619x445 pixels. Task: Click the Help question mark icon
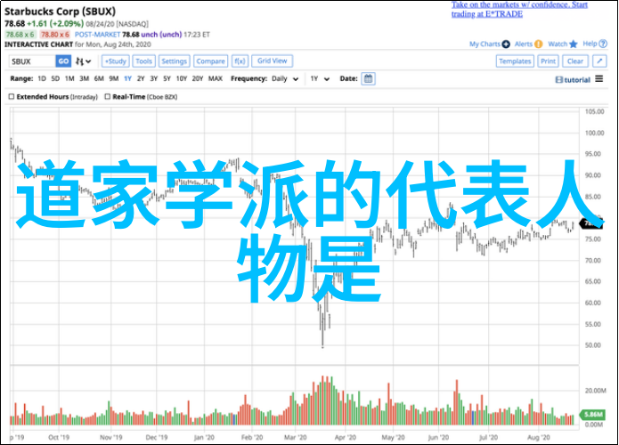coord(603,44)
